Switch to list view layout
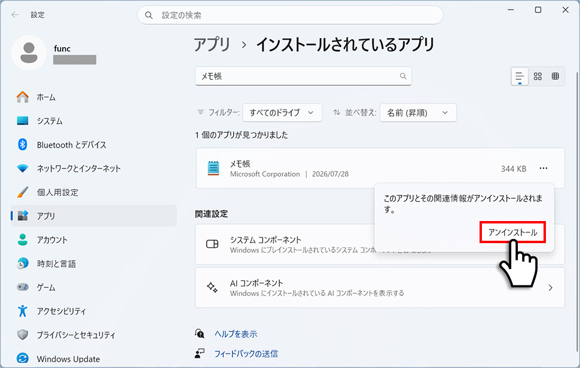The width and height of the screenshot is (580, 368). pos(520,76)
